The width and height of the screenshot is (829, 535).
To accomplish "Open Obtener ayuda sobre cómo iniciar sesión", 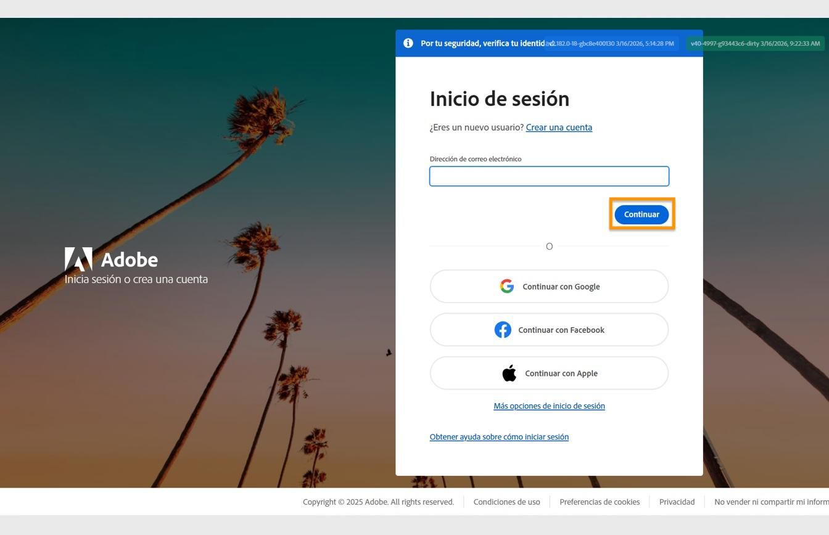I will point(499,436).
